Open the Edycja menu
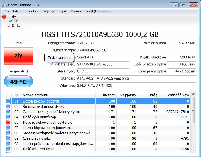The height and width of the screenshot is (157, 201). pyautogui.click(x=18, y=11)
